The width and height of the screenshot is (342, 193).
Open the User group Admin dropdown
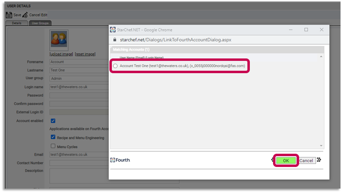tap(79, 79)
